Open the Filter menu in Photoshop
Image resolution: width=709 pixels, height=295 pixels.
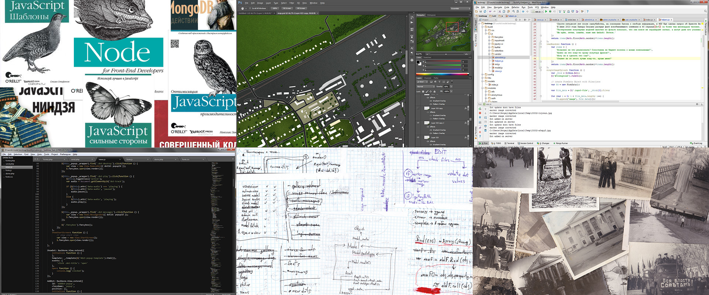[x=292, y=3]
